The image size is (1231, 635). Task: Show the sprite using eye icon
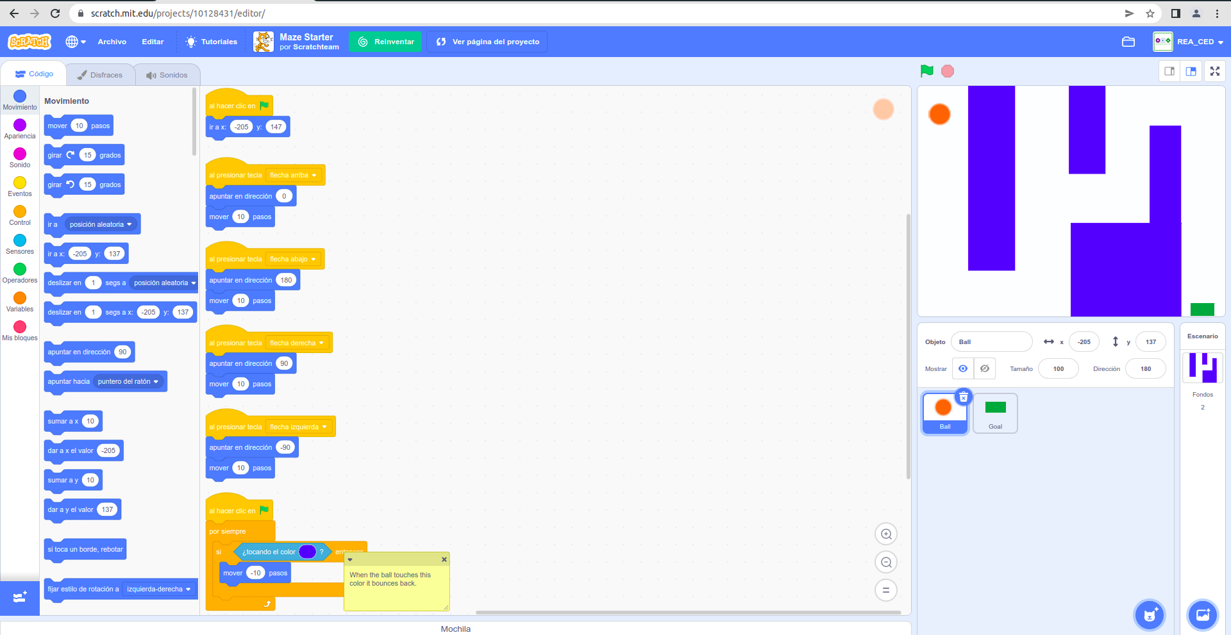point(963,368)
